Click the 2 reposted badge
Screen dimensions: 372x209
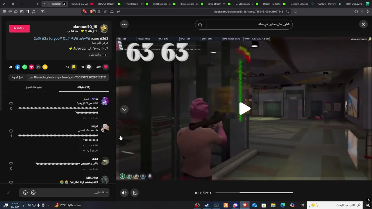98,55
